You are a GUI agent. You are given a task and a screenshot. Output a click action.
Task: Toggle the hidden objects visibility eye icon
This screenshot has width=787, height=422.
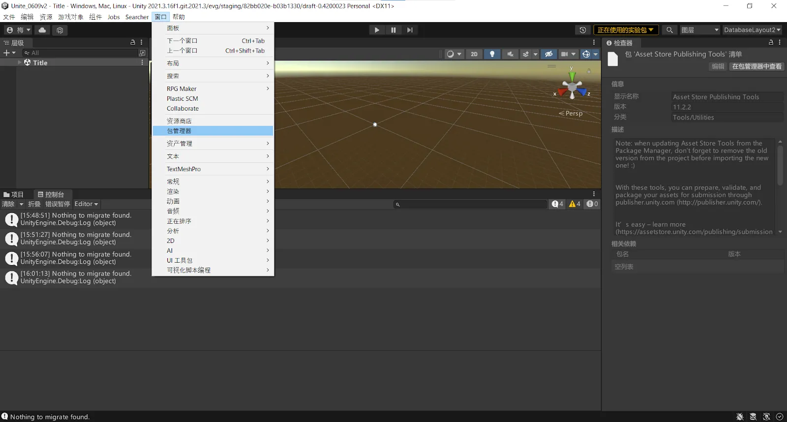click(x=549, y=54)
